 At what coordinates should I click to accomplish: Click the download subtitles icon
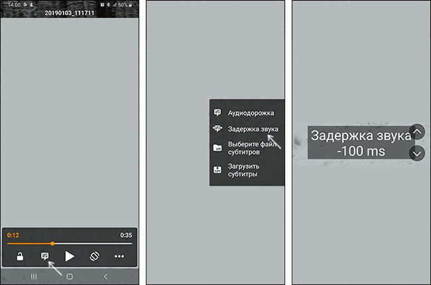click(x=217, y=170)
